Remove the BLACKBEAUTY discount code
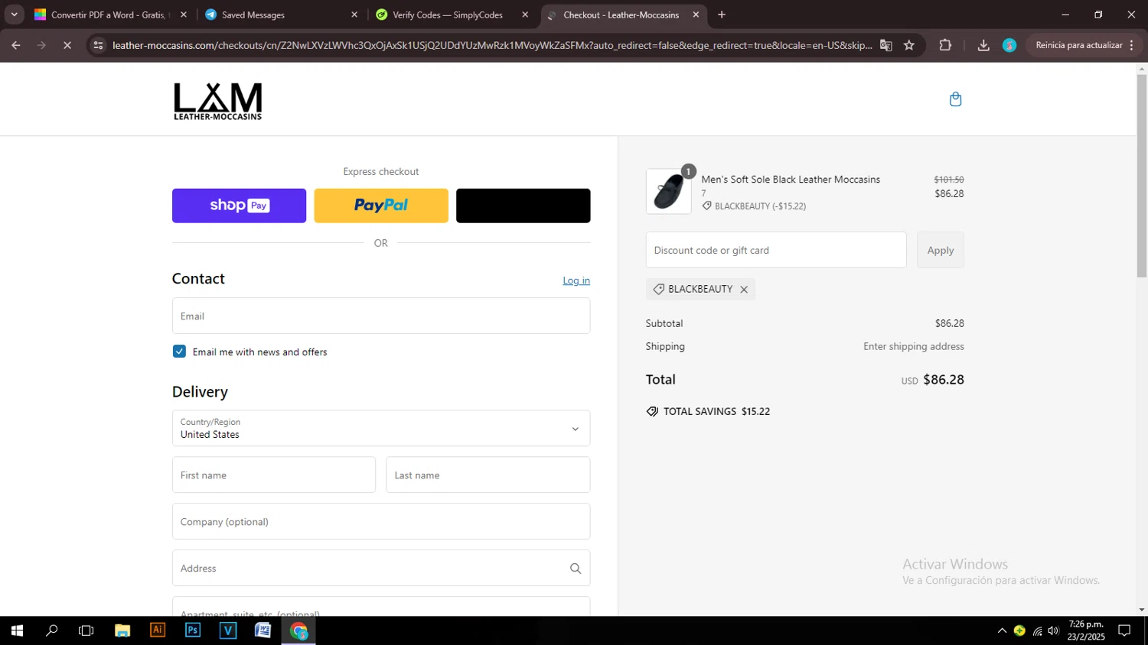The image size is (1148, 645). tap(744, 290)
